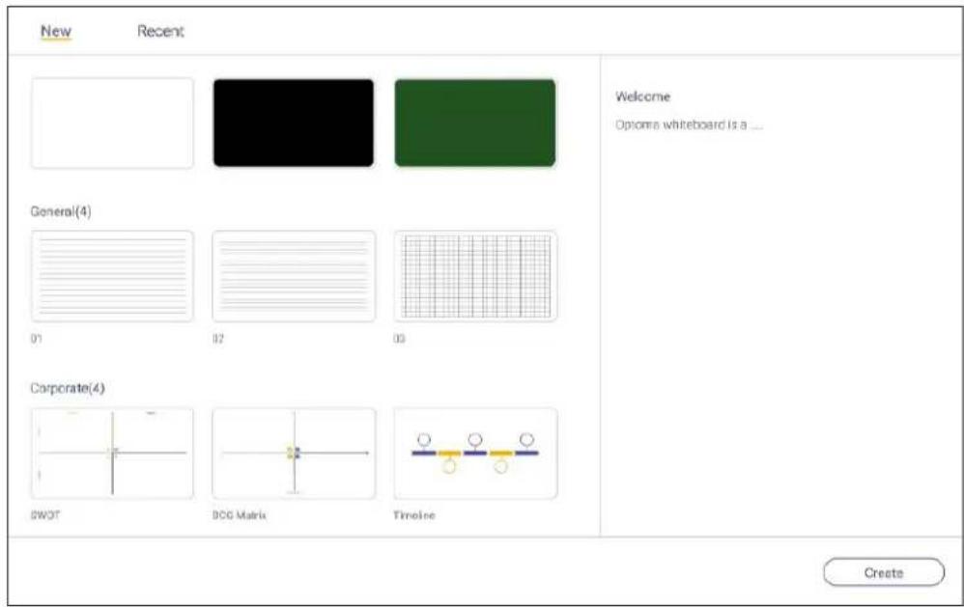Pick the green chalkboard background template
This screenshot has height=607, width=964.
[x=475, y=123]
